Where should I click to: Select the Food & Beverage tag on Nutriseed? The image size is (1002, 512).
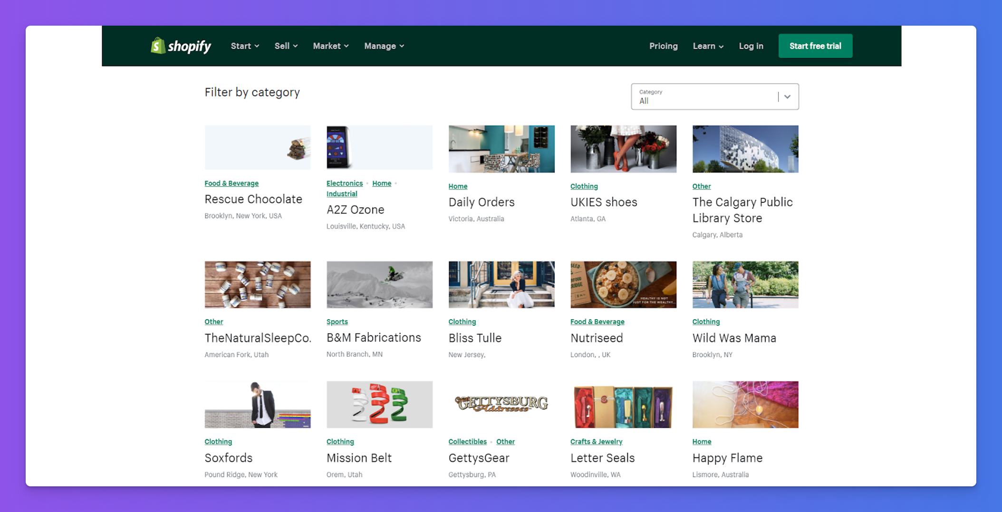click(597, 322)
